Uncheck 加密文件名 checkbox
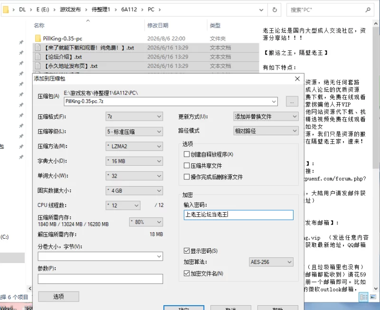This screenshot has height=310, width=380. [187, 273]
